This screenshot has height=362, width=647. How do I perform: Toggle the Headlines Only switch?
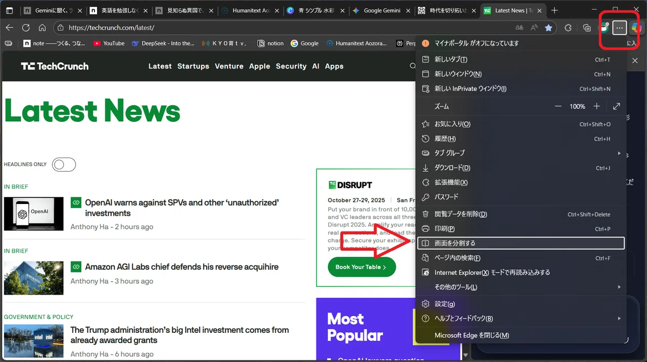[x=64, y=165]
